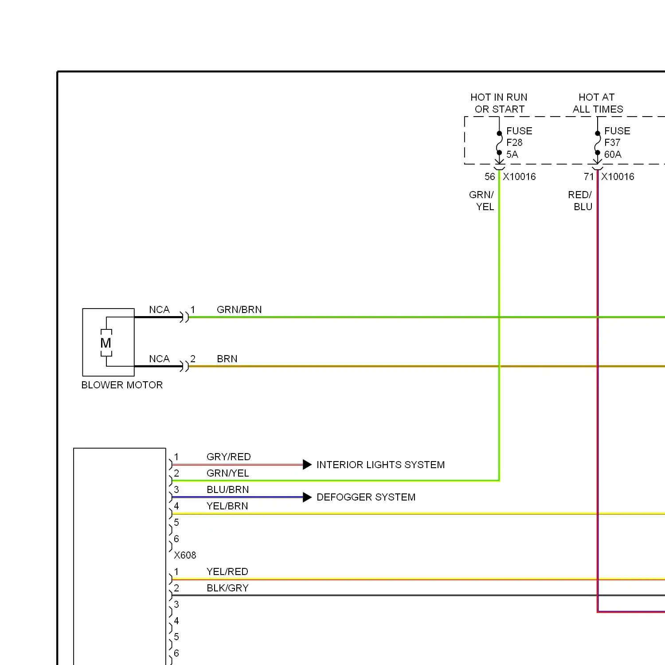Viewport: 665px width, 665px height.
Task: Select the GRY/RED wire label
Action: 229,457
